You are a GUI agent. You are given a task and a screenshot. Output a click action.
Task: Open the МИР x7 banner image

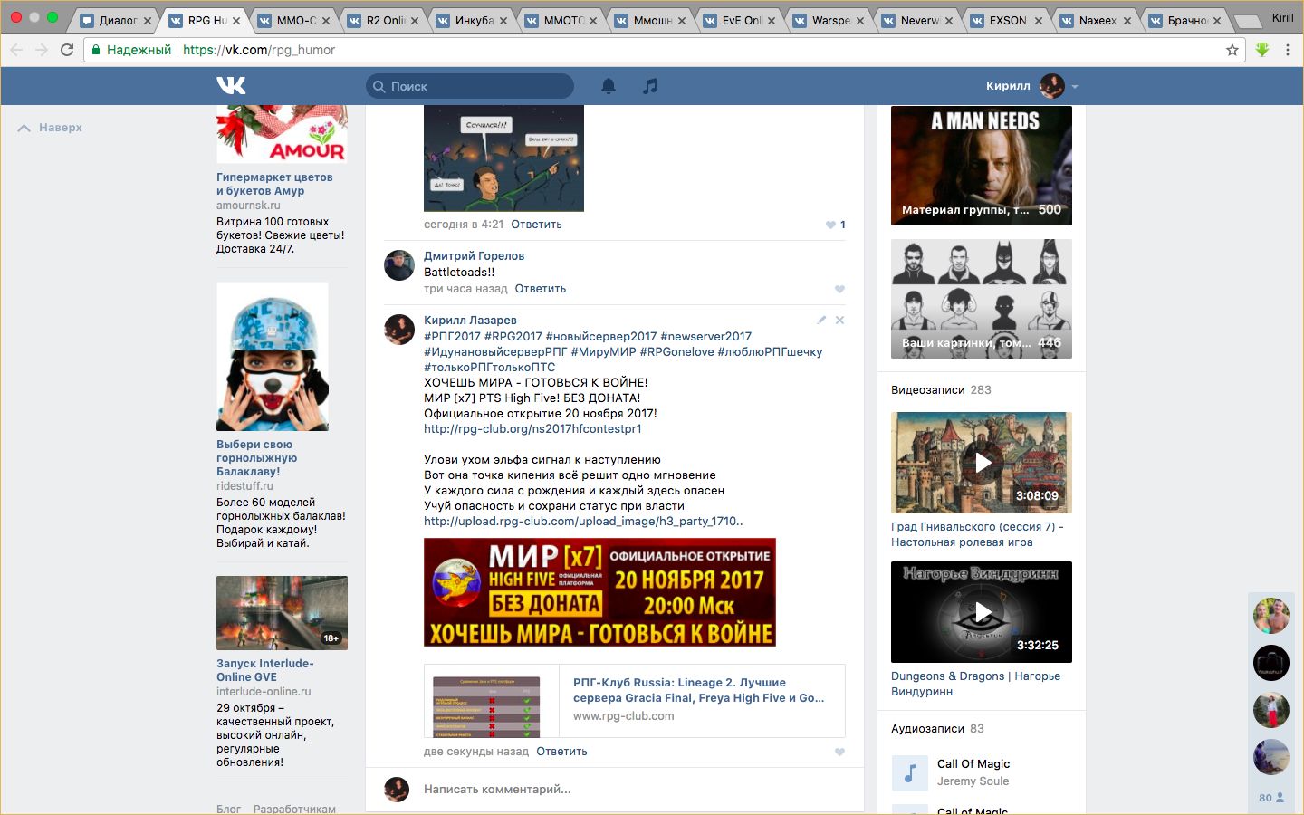(x=599, y=592)
